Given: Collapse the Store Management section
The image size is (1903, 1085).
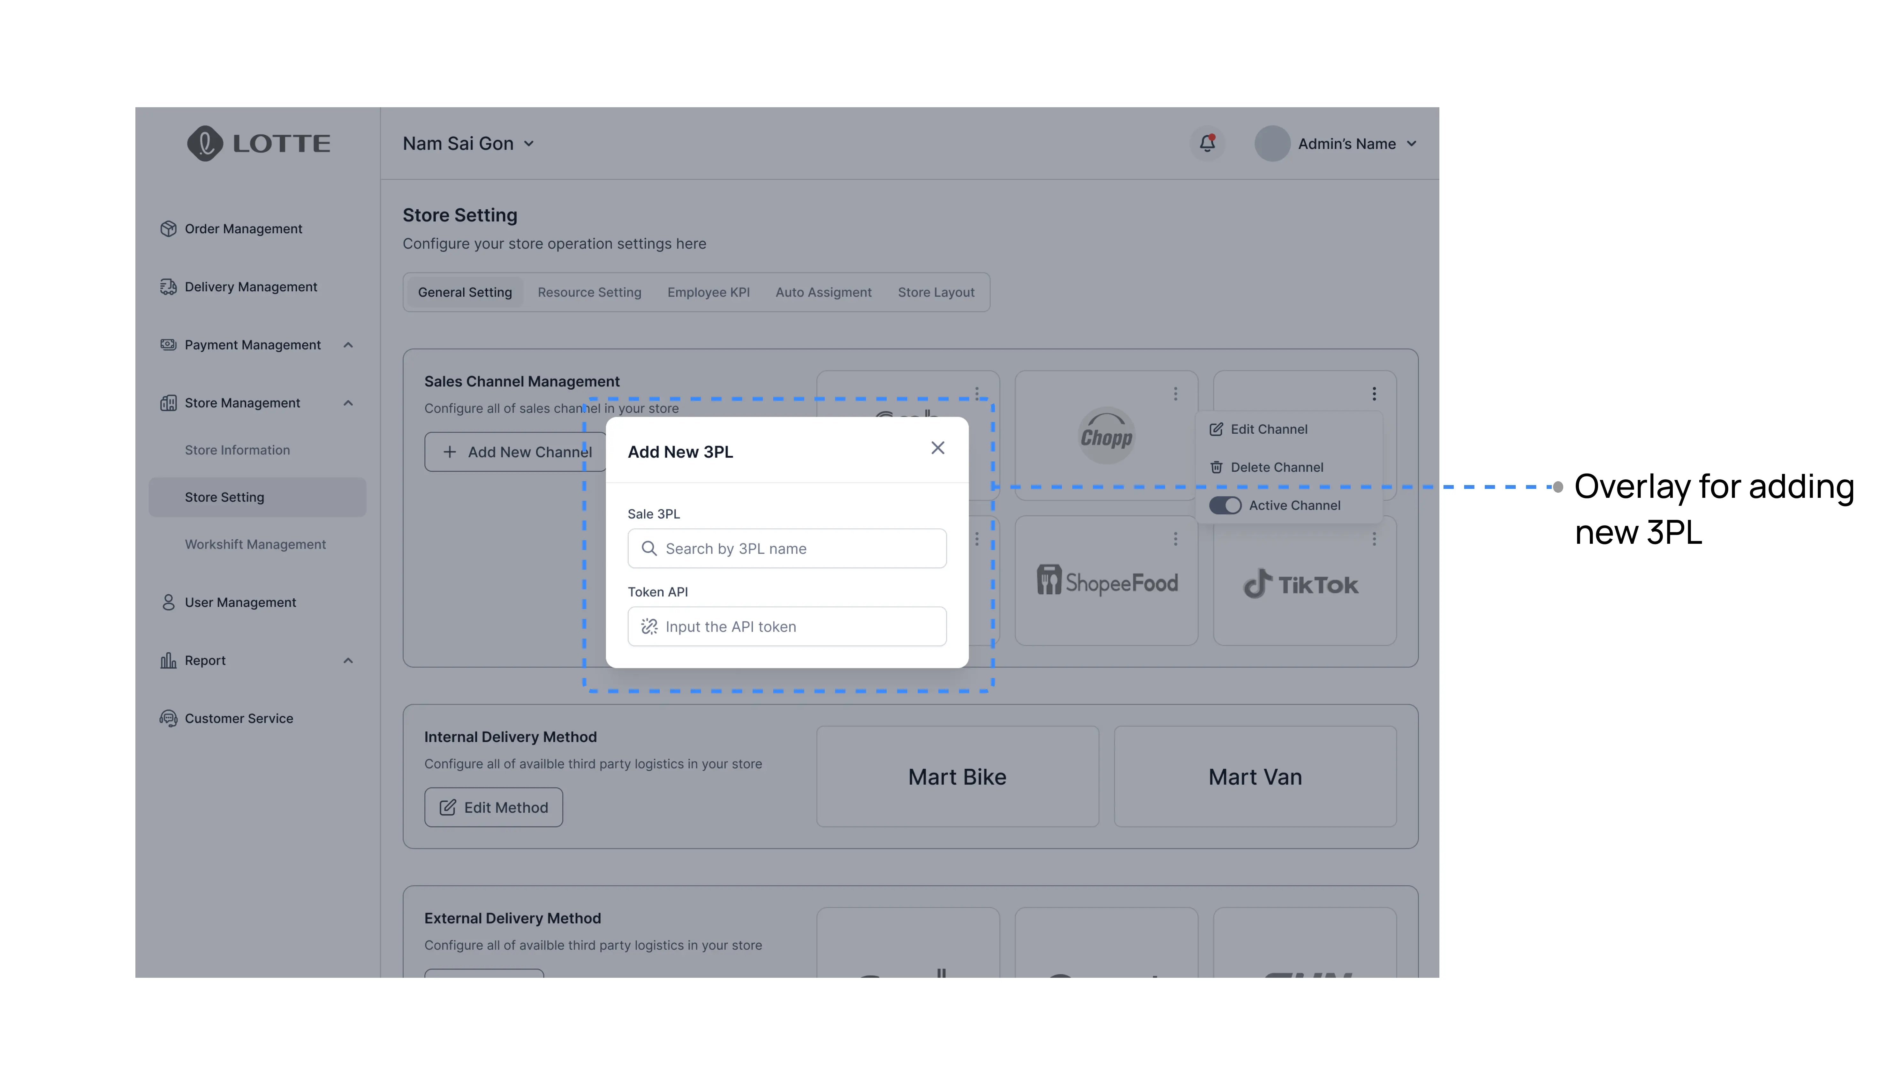Looking at the screenshot, I should click(x=347, y=402).
